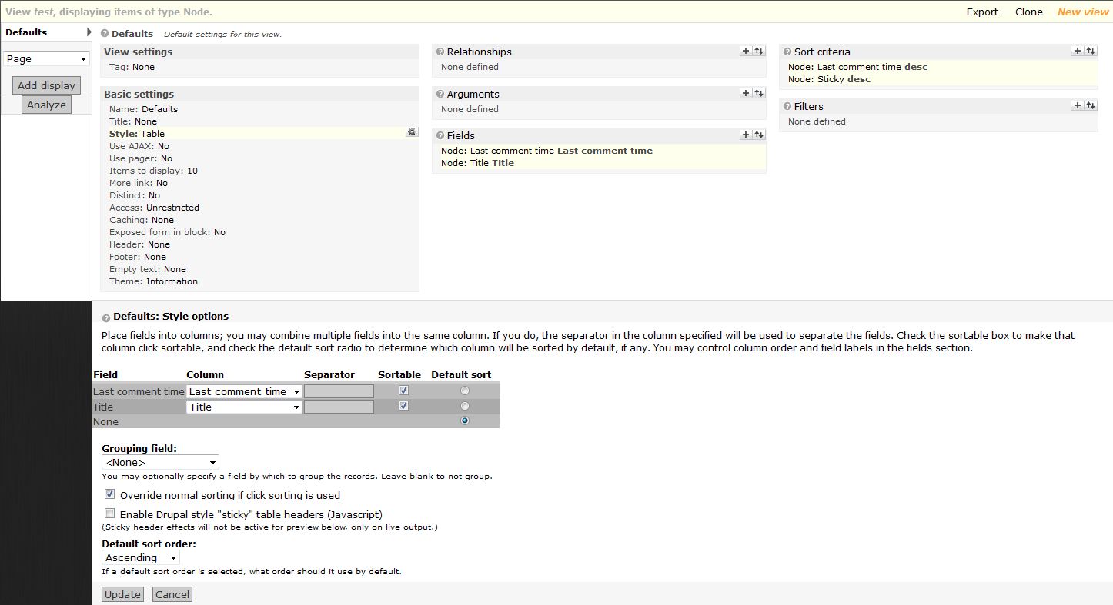Select the Defaults display tab
The width and height of the screenshot is (1113, 605).
click(x=26, y=32)
